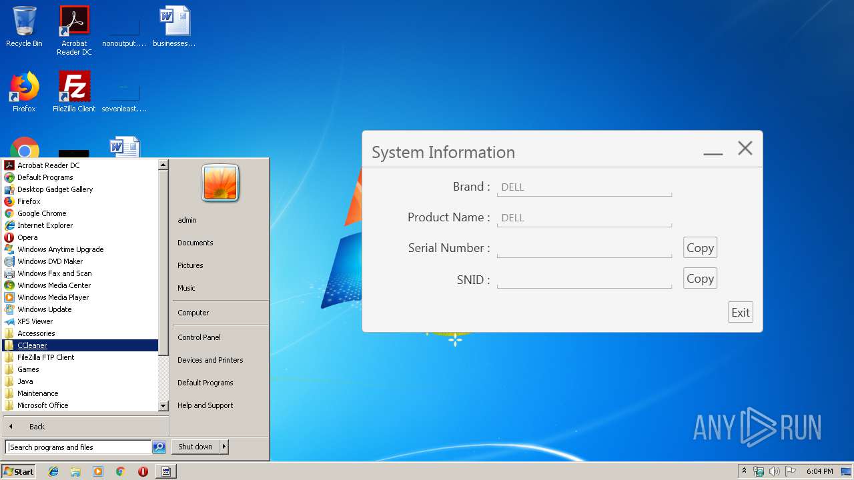Screen dimensions: 854x480
Task: Open Windows Media Player entry
Action: pyautogui.click(x=80, y=297)
